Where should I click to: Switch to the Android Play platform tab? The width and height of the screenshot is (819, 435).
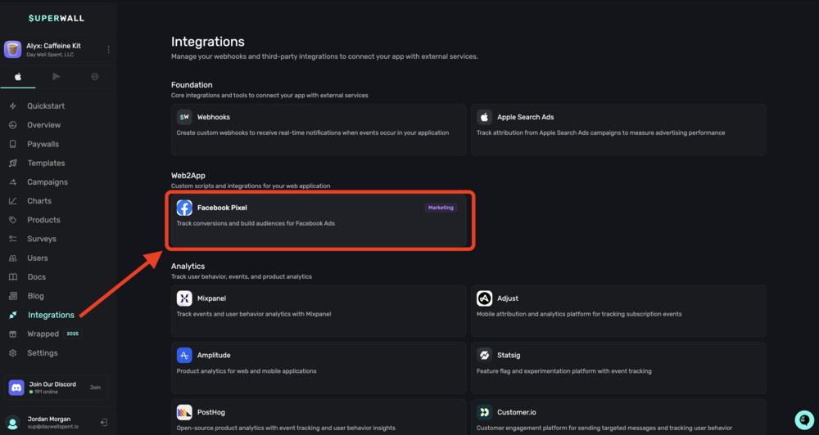click(x=57, y=77)
